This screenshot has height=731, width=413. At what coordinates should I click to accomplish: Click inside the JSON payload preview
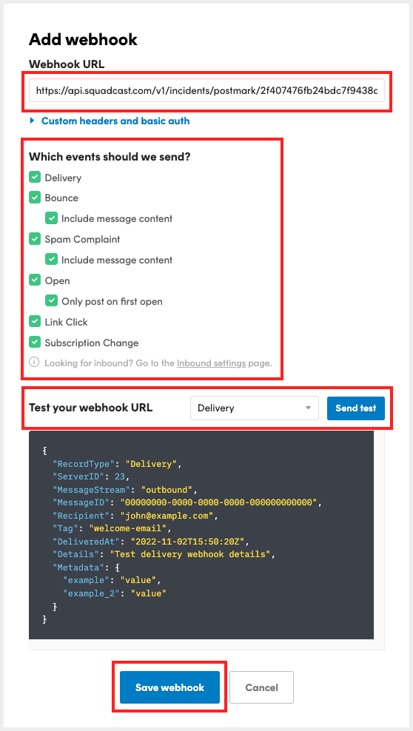click(x=201, y=535)
